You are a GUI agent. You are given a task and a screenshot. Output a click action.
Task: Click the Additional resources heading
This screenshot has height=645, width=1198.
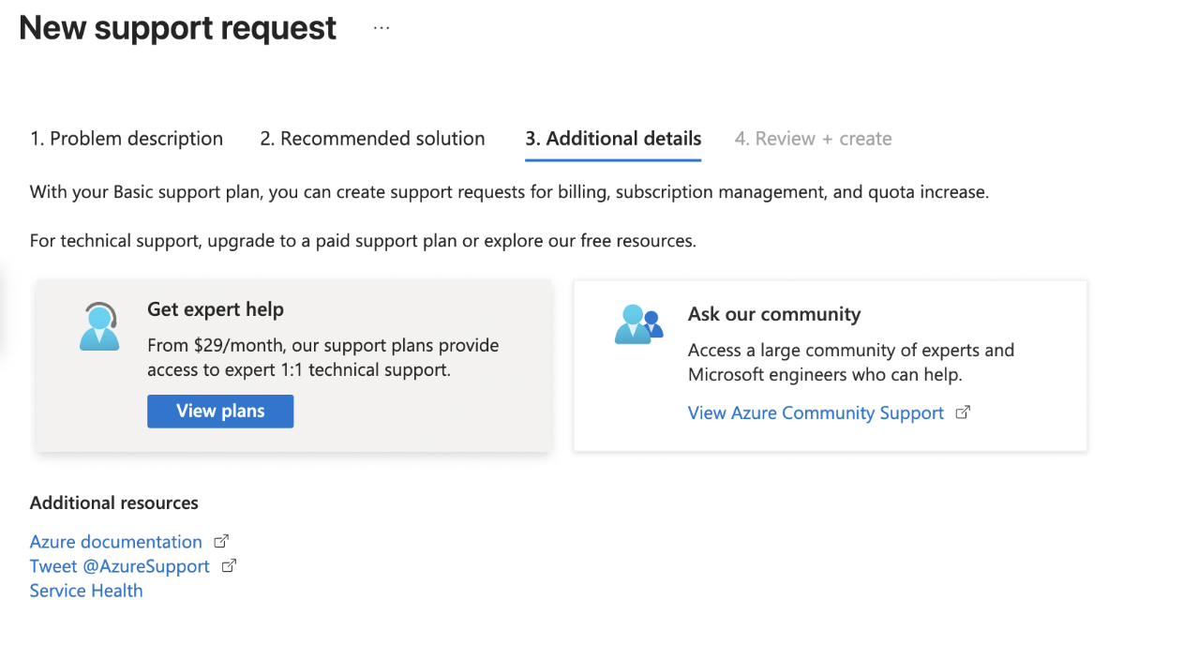[x=114, y=502]
